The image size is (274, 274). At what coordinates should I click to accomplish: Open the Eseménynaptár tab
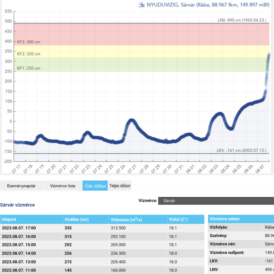tap(21, 186)
